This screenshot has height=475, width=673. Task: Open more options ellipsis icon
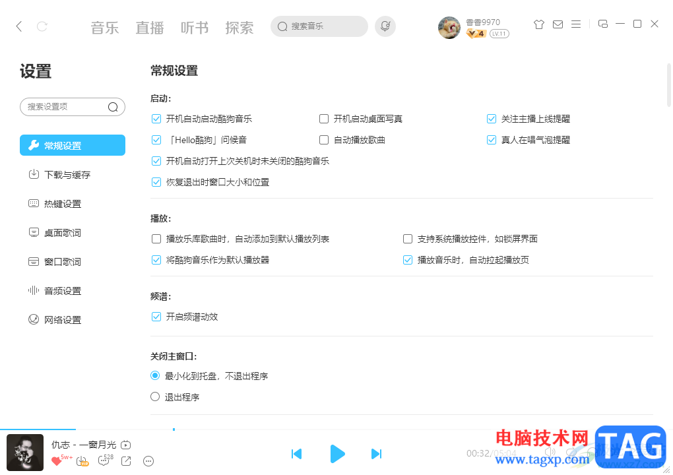[148, 461]
